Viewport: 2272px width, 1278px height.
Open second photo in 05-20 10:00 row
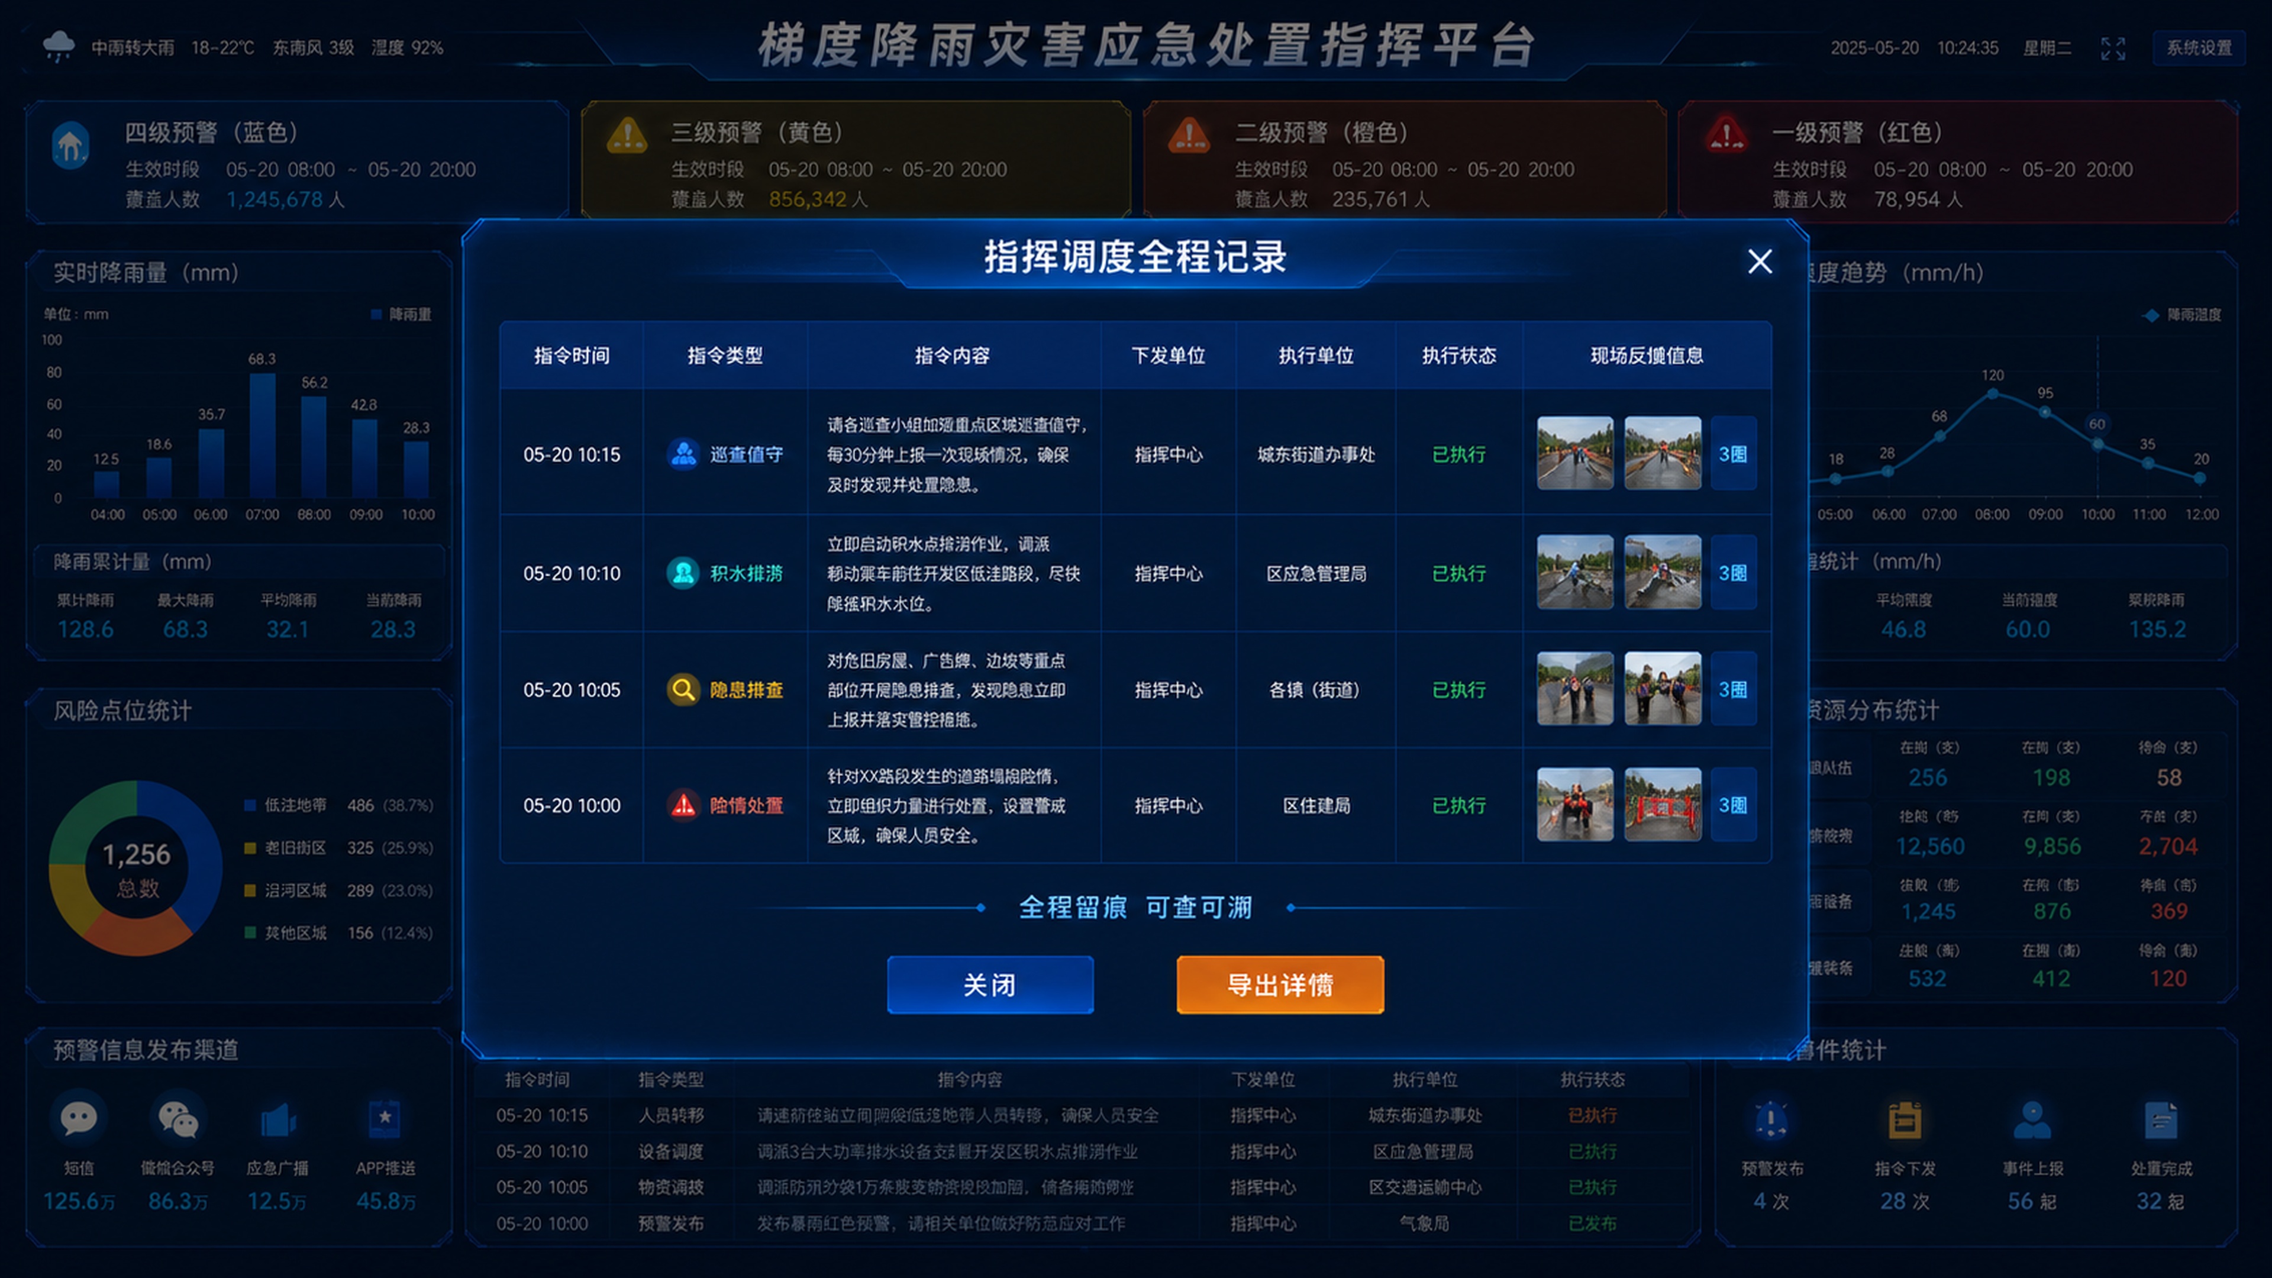(x=1663, y=805)
